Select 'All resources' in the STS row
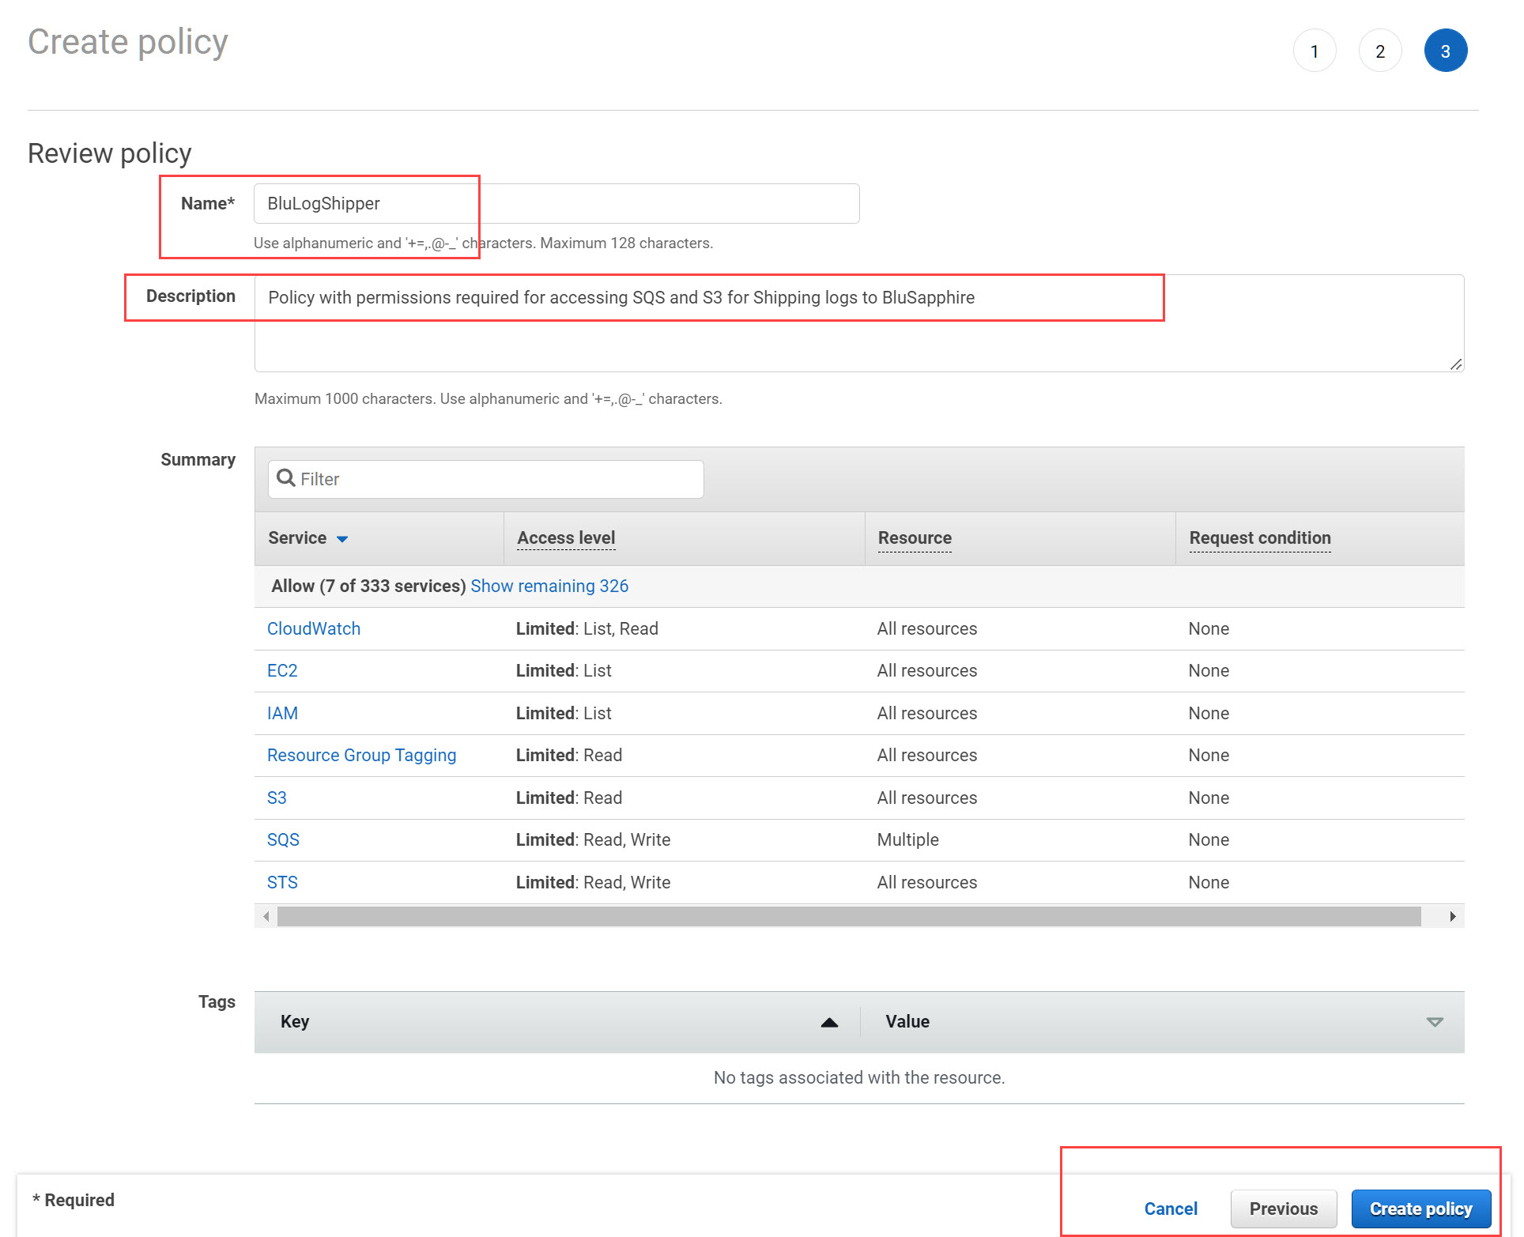The image size is (1524, 1237). pos(927,882)
